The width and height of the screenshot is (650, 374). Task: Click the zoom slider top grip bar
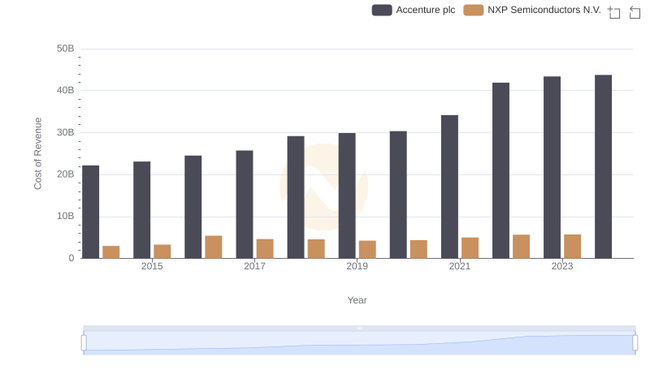pos(359,328)
